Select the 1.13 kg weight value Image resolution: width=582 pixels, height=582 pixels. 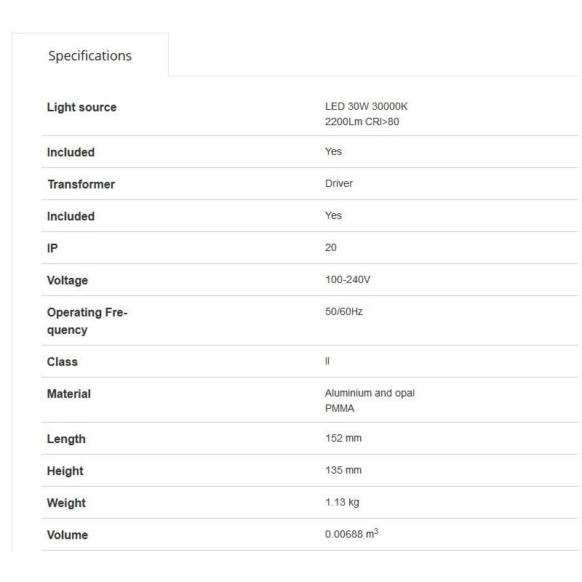[x=342, y=503]
